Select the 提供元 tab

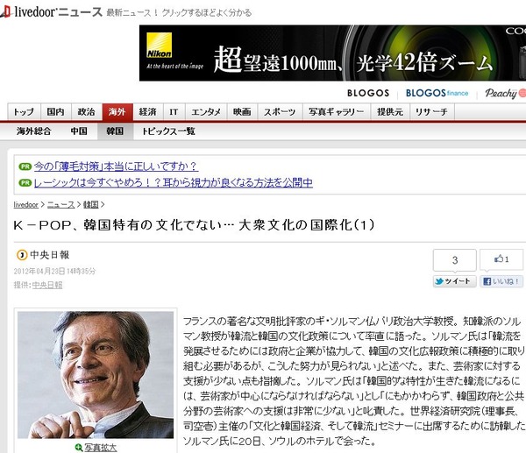[x=390, y=111]
